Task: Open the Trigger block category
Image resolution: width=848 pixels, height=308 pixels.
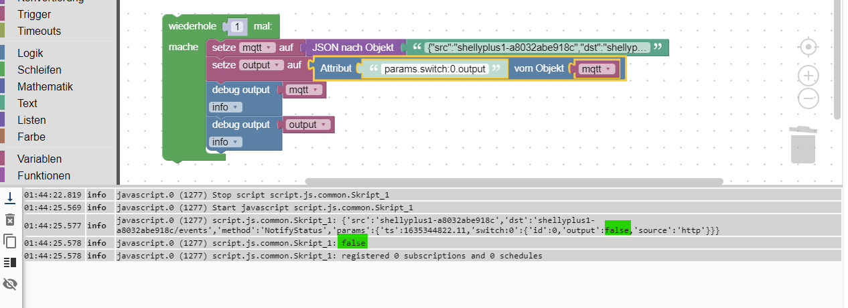Action: coord(34,14)
